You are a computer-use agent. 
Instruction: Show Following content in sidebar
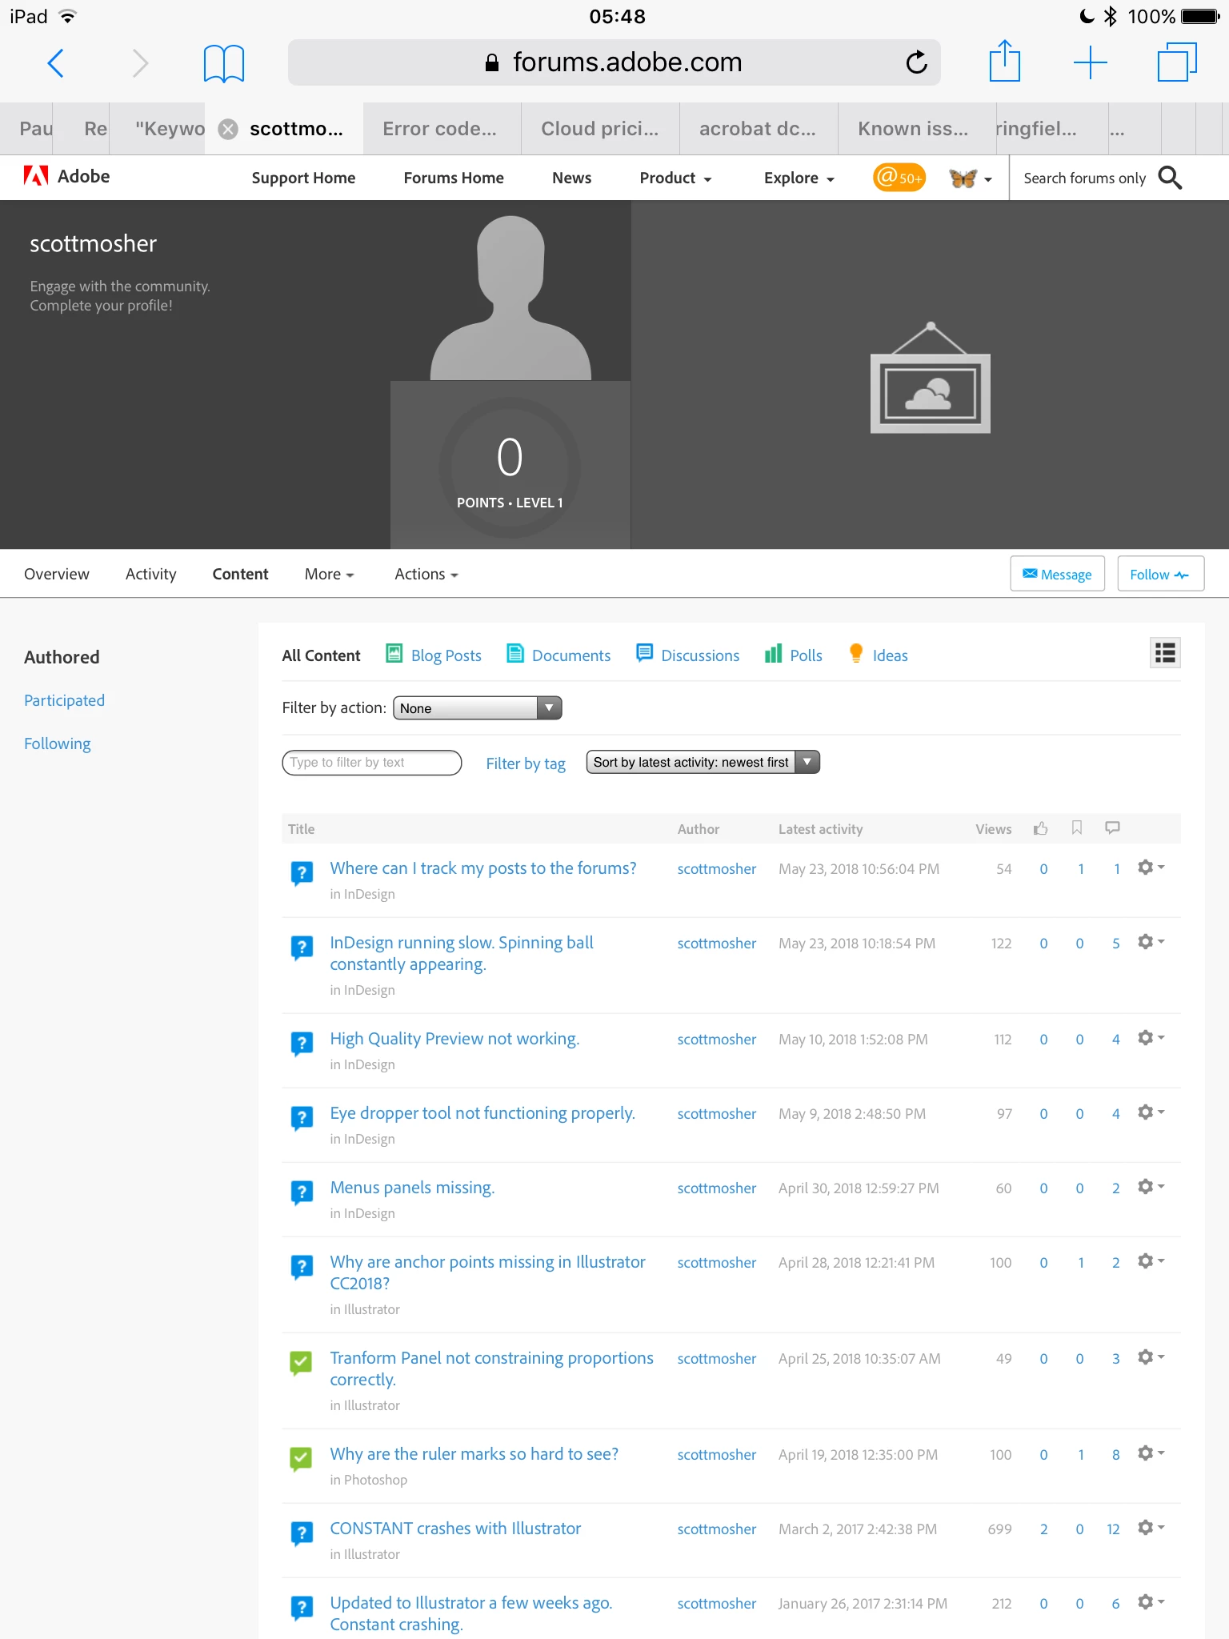click(x=57, y=743)
